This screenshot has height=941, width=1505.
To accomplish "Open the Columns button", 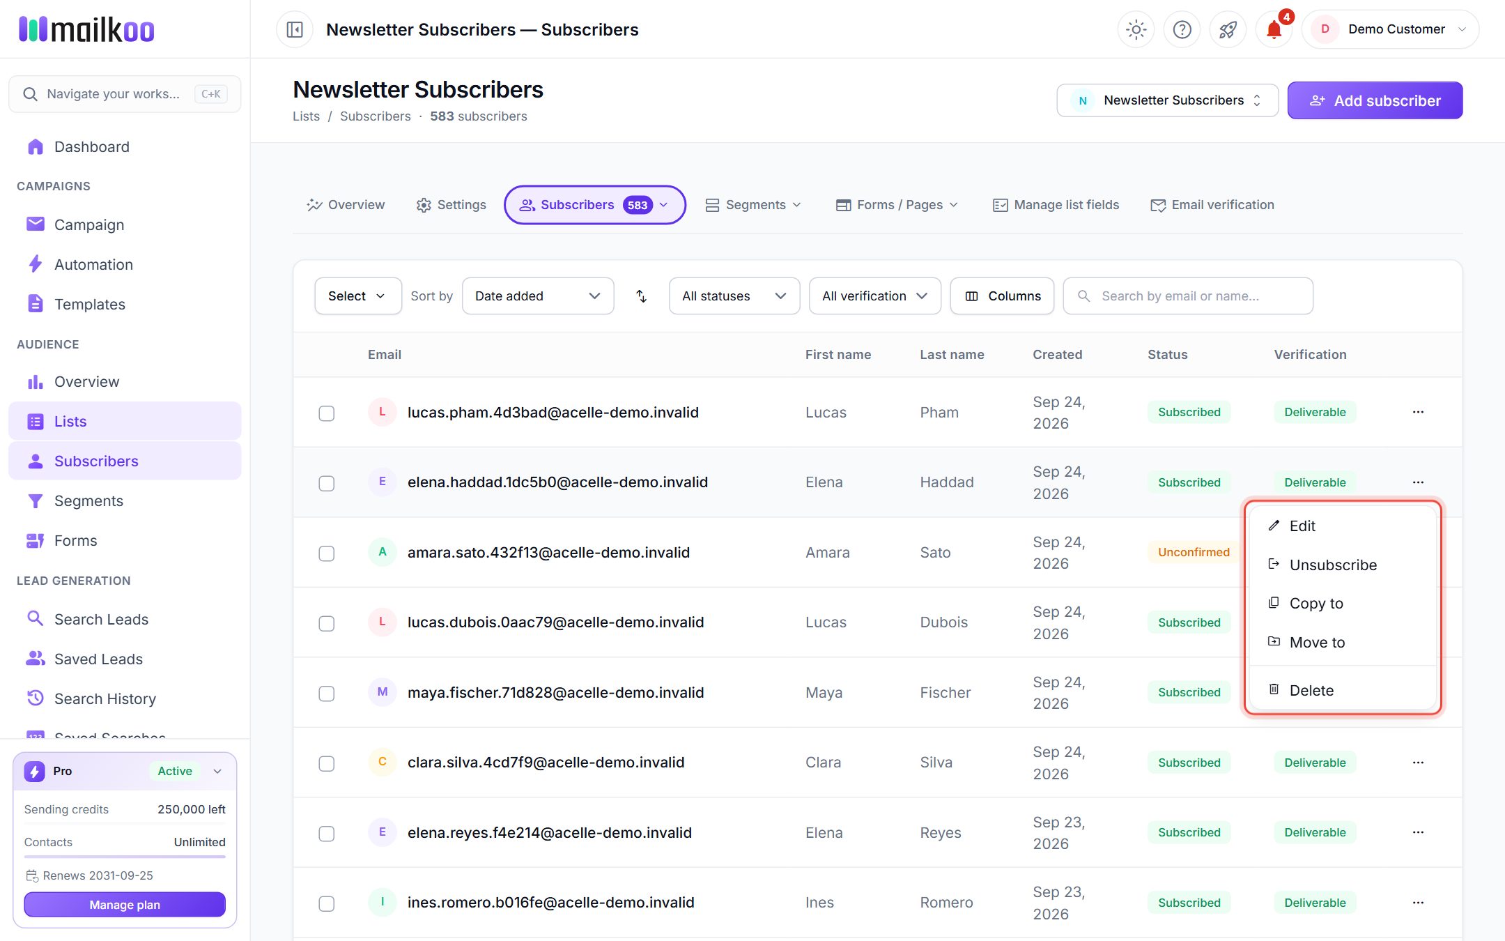I will (1002, 296).
